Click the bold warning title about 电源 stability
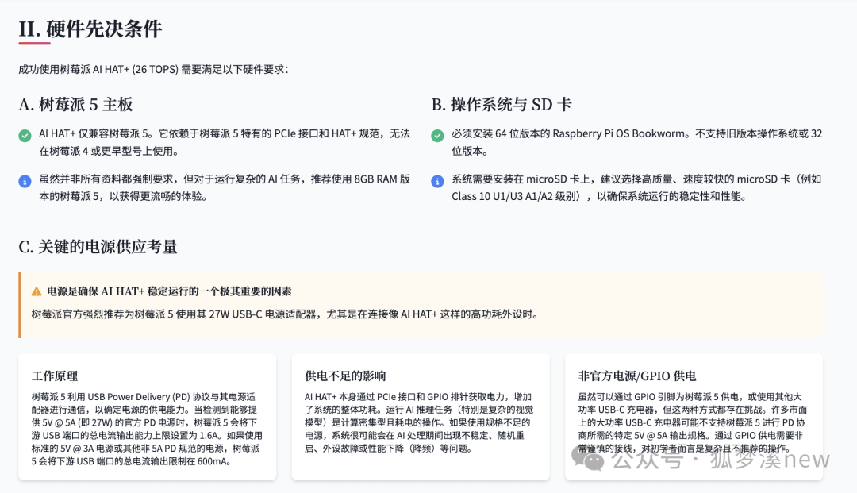This screenshot has height=493, width=857. [169, 291]
